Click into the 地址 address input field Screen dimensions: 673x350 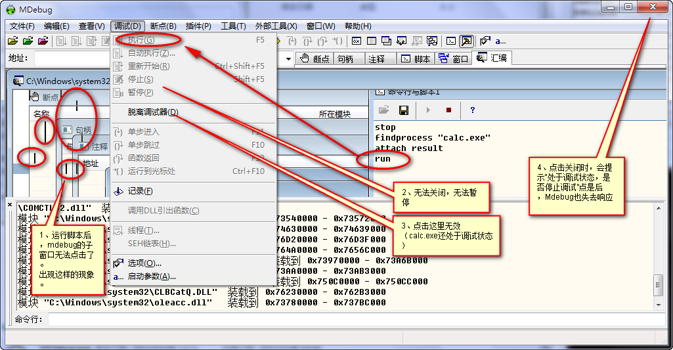pyautogui.click(x=72, y=58)
